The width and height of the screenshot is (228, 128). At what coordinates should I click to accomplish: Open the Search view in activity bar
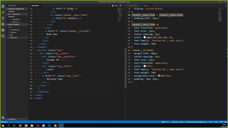(3, 12)
